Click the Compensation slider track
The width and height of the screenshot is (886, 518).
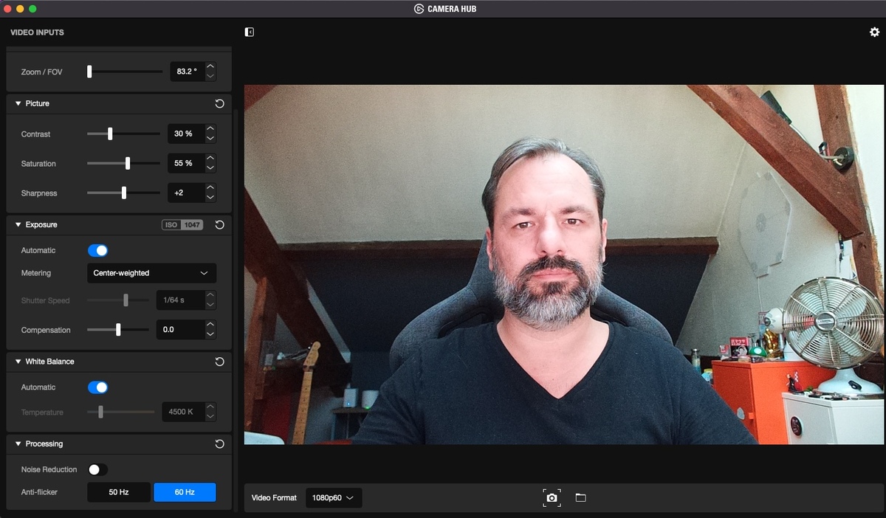118,330
